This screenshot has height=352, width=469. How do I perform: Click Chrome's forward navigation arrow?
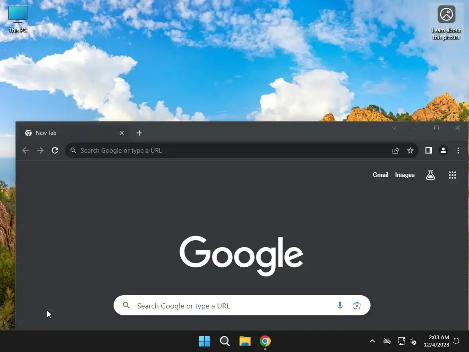click(x=40, y=150)
